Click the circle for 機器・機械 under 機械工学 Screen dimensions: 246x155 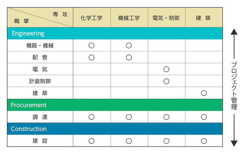click(x=129, y=45)
